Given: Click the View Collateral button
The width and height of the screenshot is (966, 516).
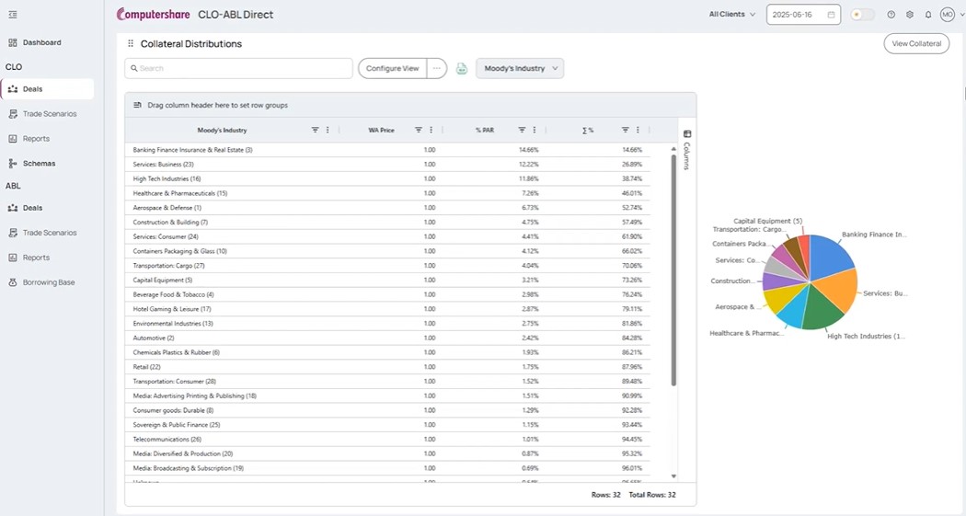Looking at the screenshot, I should pos(916,44).
